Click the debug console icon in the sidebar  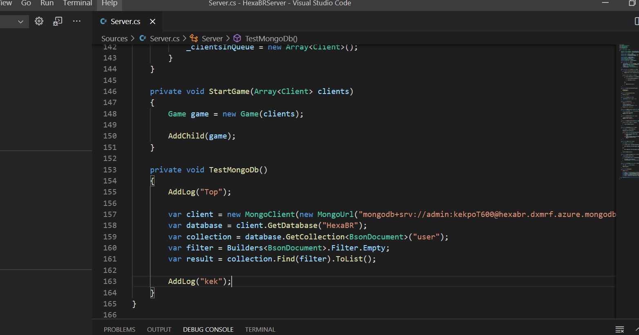(57, 21)
